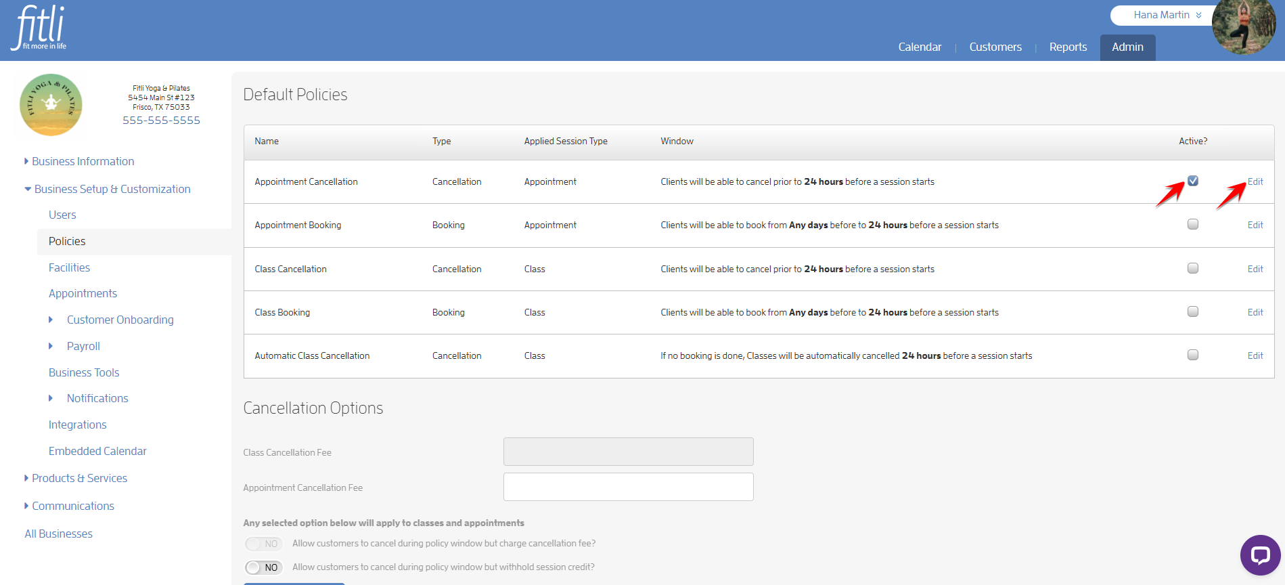The image size is (1285, 585).
Task: Select the Admin tab
Action: pyautogui.click(x=1127, y=47)
